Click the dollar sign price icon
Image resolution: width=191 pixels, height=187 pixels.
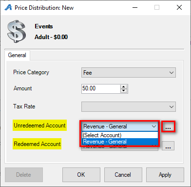click(16, 31)
